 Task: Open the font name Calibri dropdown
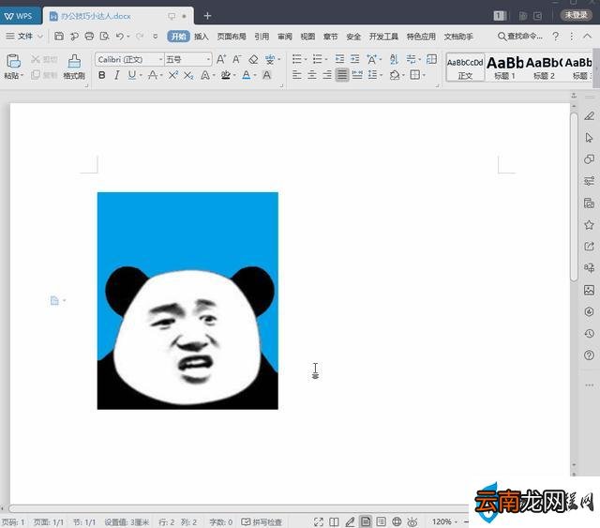(x=160, y=59)
